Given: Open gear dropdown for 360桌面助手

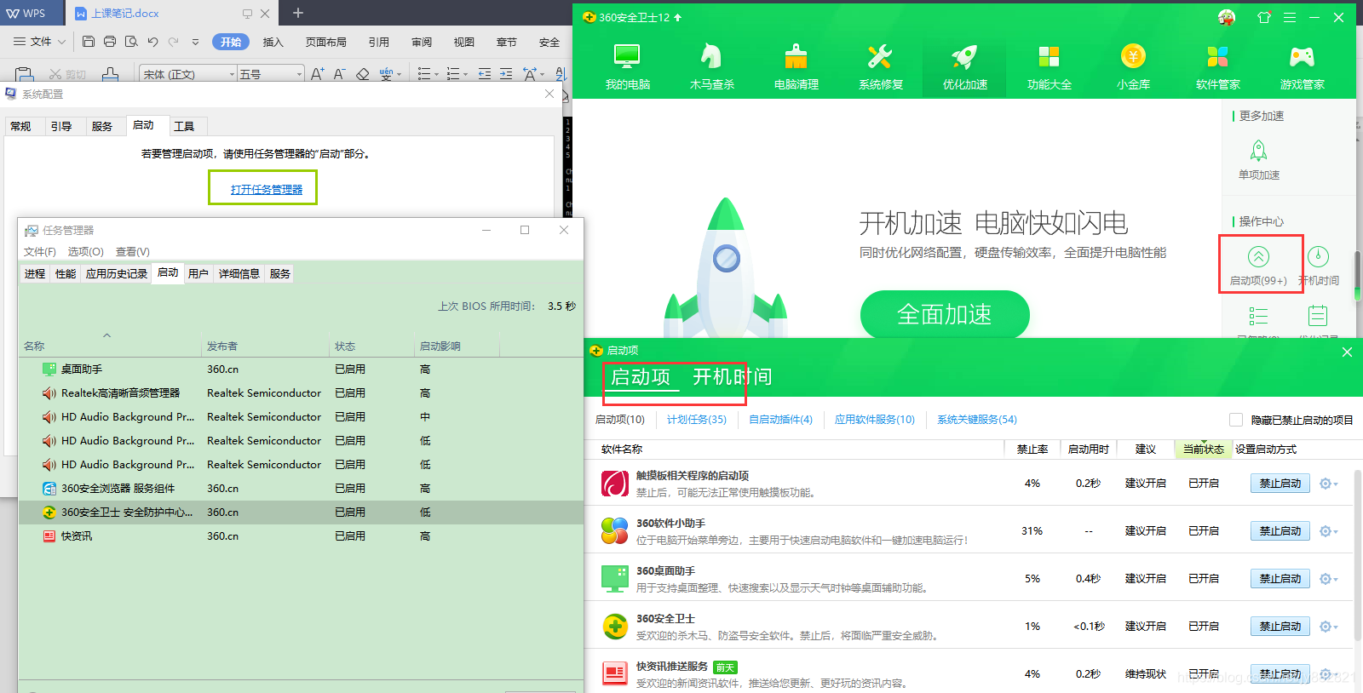Looking at the screenshot, I should pos(1328,579).
